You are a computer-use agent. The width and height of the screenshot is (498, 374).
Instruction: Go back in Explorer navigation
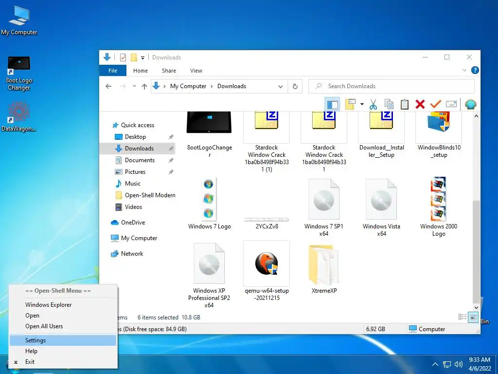click(x=108, y=86)
